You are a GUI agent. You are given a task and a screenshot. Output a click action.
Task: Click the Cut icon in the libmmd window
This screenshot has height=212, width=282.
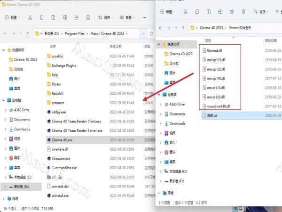click(x=186, y=12)
